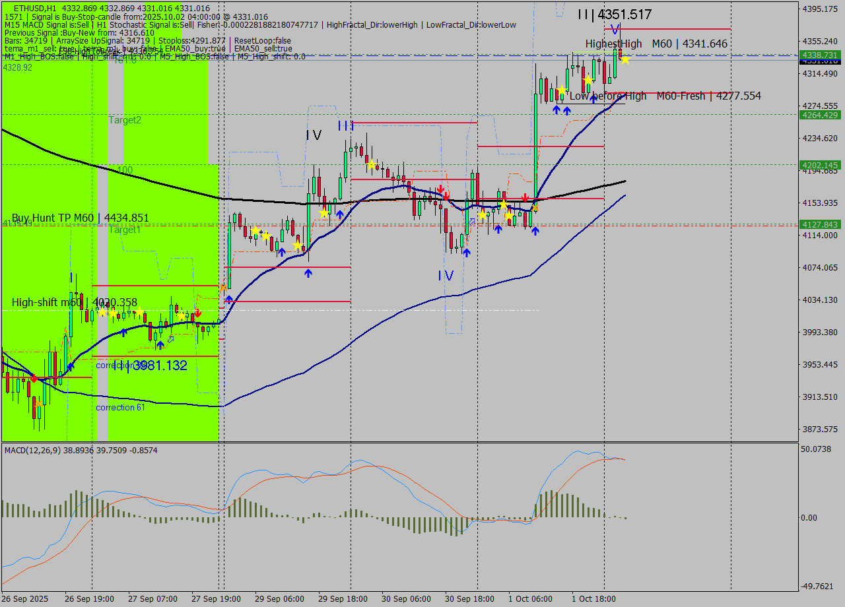Screen dimensions: 845x607
Task: Click the red down arrow at chart's far left
Action: [34, 379]
